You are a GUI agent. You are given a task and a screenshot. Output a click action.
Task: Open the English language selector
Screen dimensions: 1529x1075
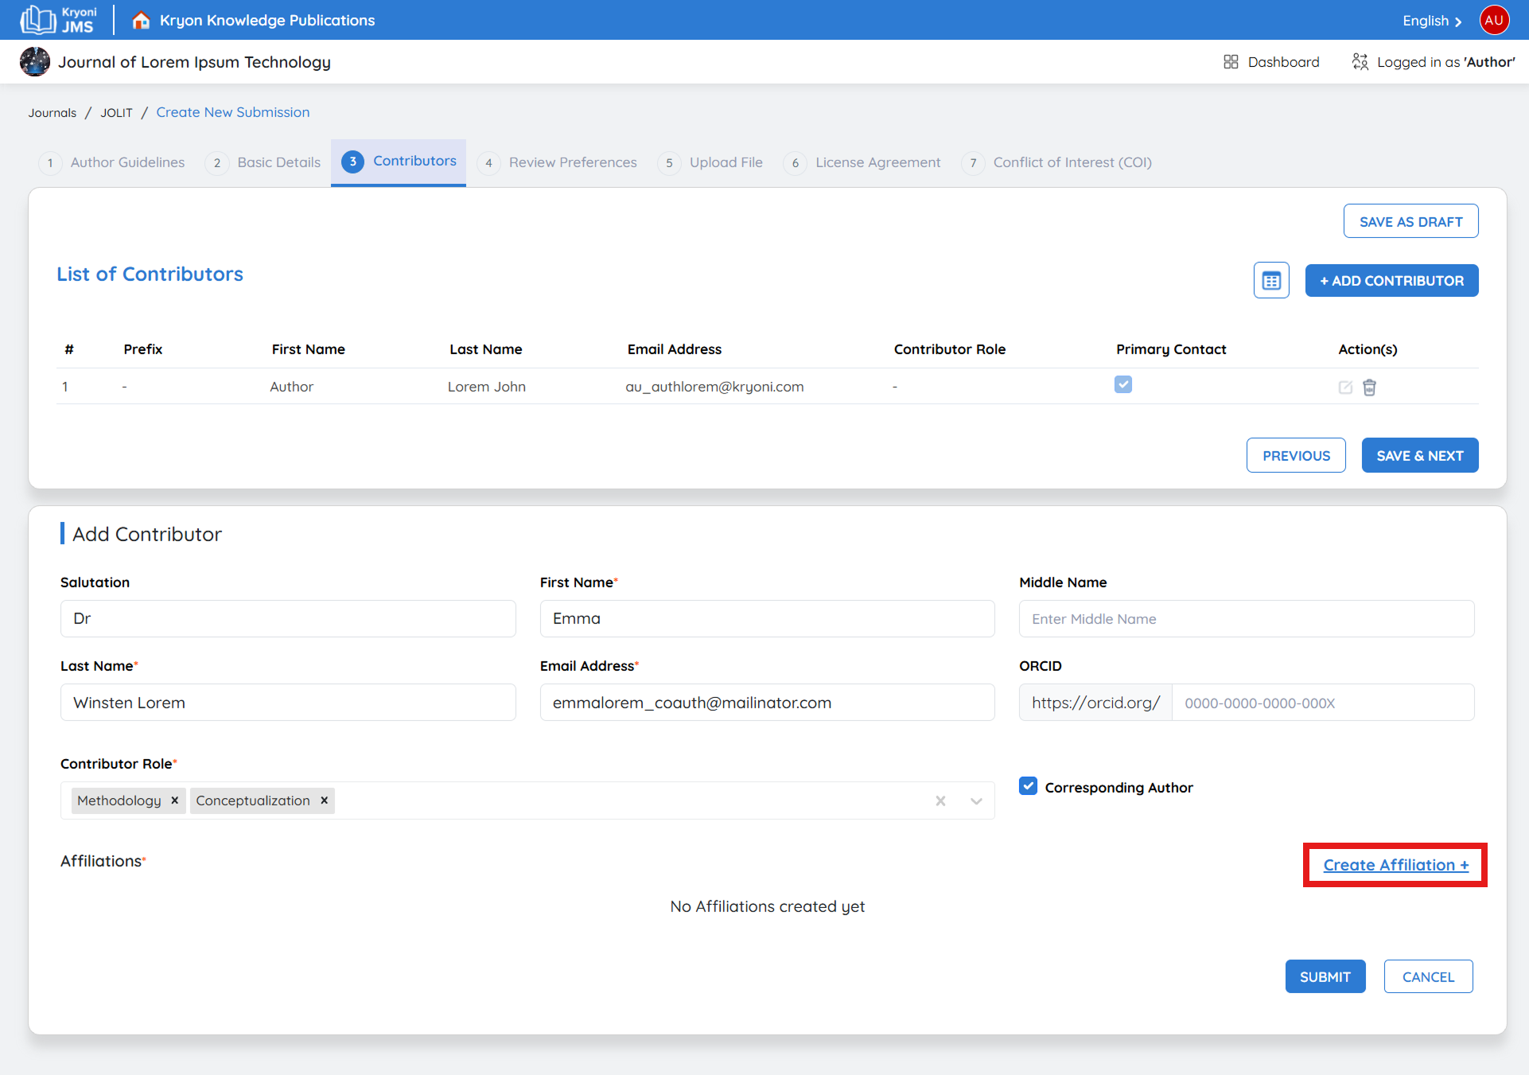click(1431, 21)
